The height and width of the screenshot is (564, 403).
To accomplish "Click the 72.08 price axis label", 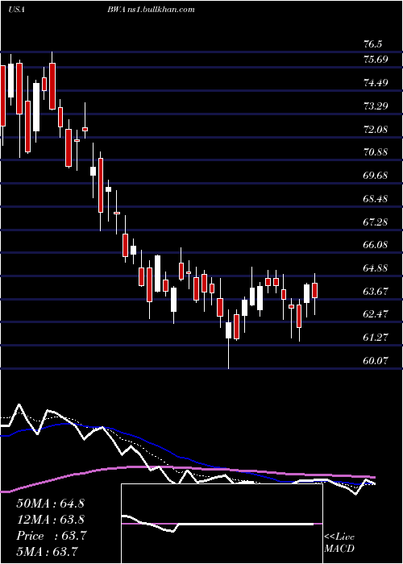I will pos(376,129).
